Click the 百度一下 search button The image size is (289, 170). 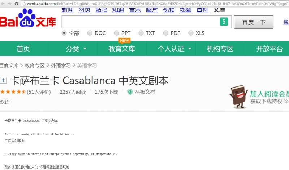(254, 22)
